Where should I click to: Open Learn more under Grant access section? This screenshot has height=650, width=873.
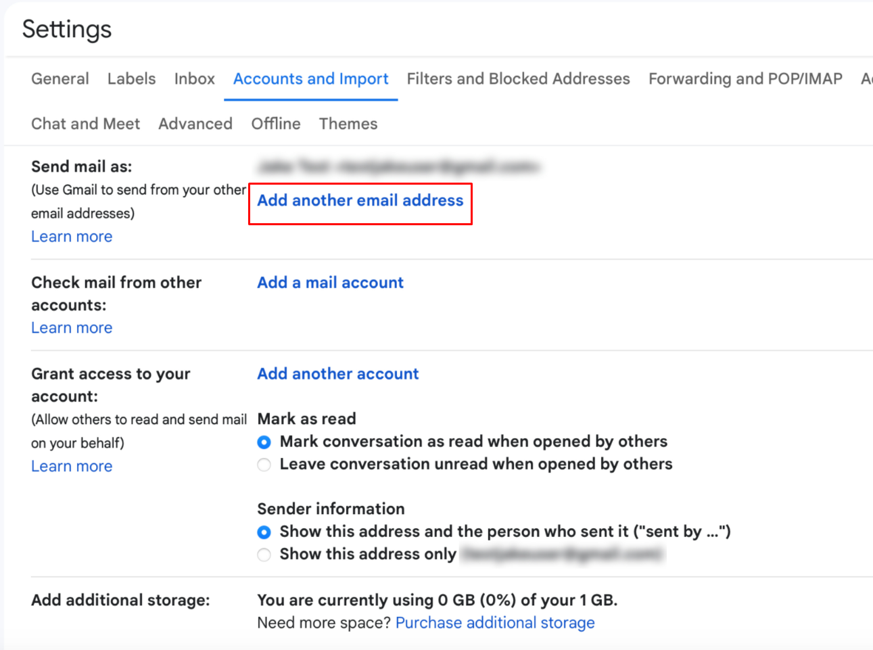pos(72,467)
